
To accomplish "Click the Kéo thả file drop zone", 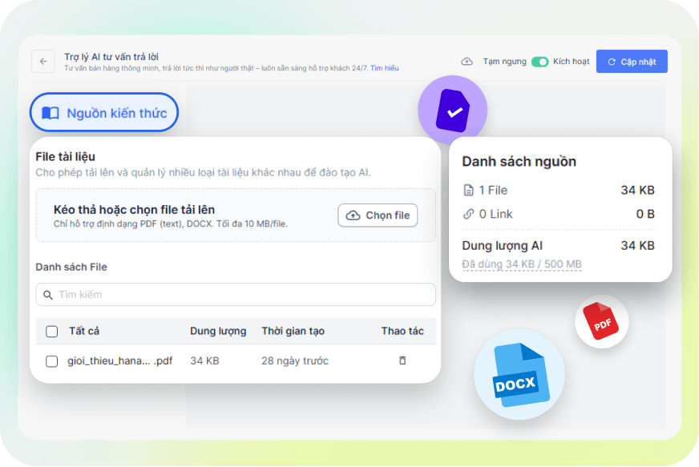I will click(x=184, y=215).
